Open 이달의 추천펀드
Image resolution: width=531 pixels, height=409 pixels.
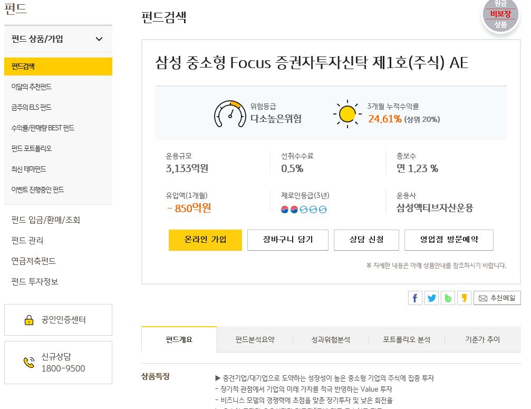pyautogui.click(x=32, y=87)
